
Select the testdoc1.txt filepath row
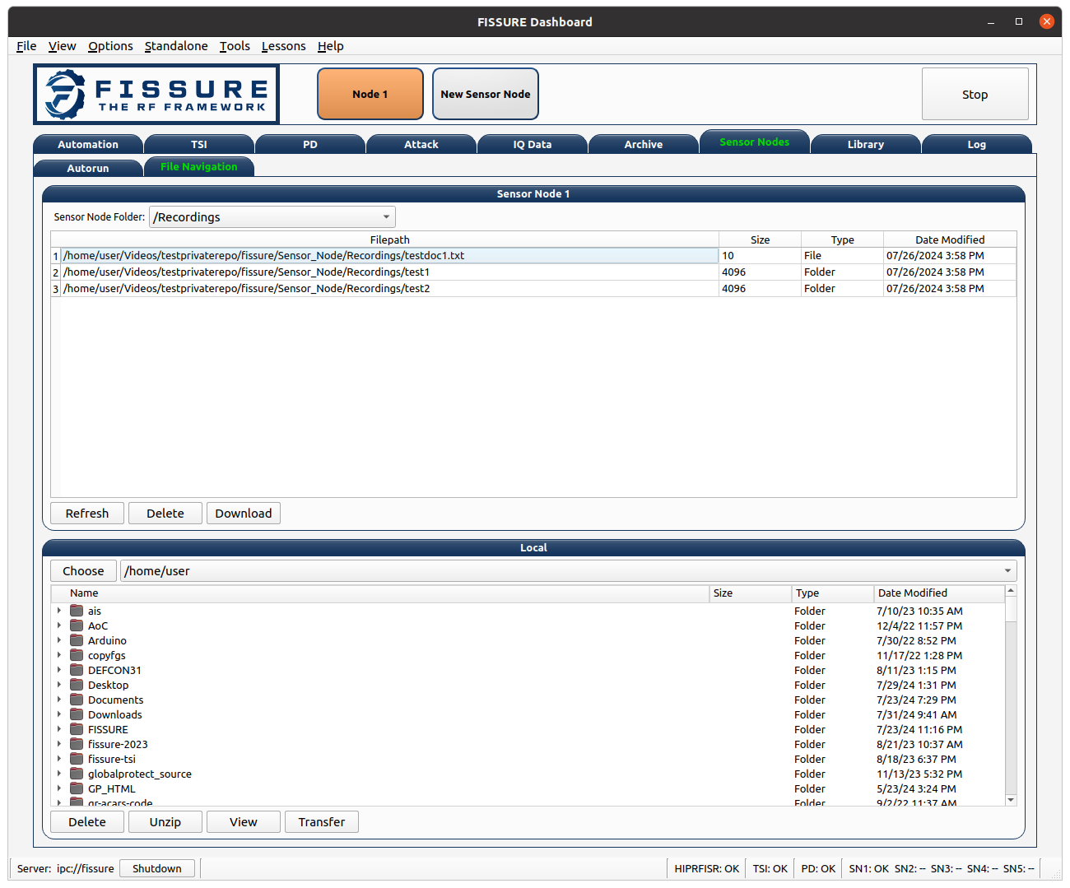tap(390, 256)
